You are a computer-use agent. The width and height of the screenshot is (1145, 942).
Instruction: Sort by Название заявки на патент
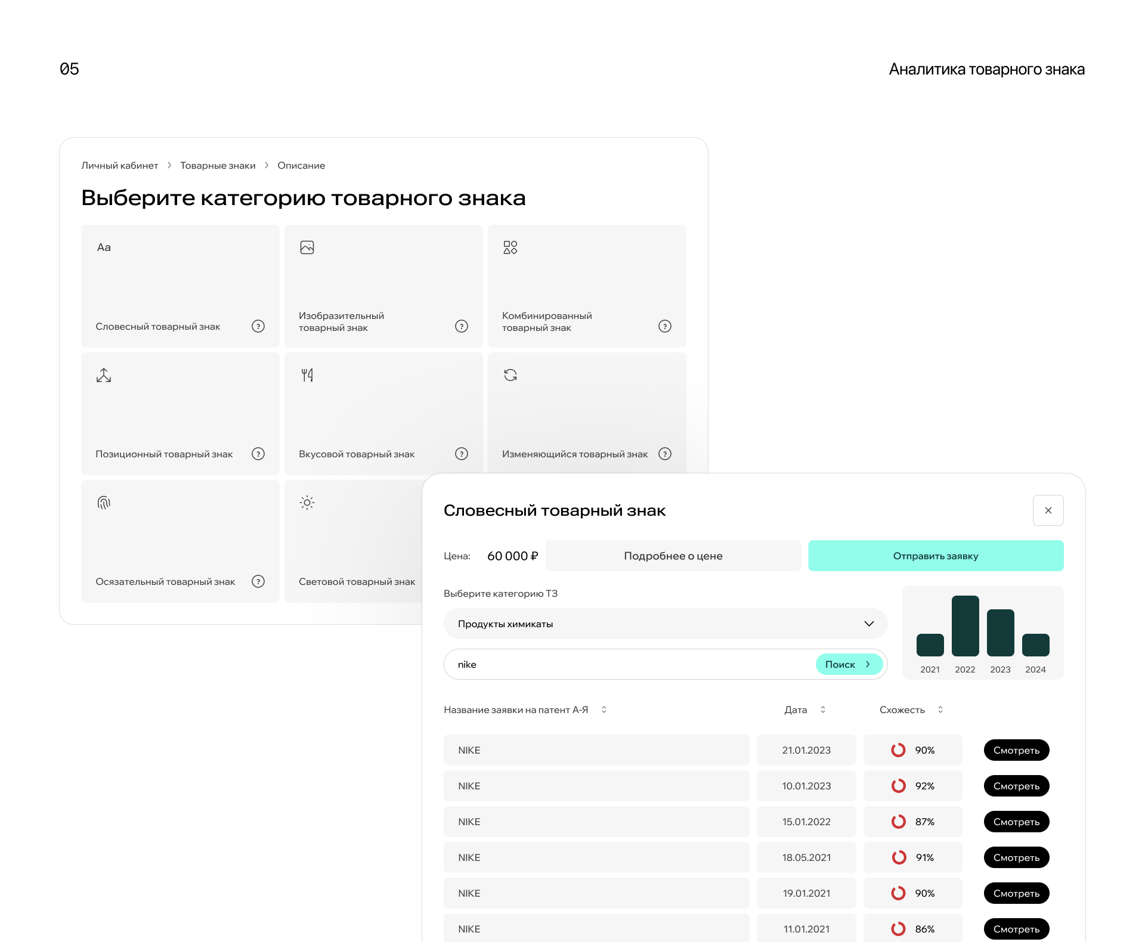[x=604, y=709]
